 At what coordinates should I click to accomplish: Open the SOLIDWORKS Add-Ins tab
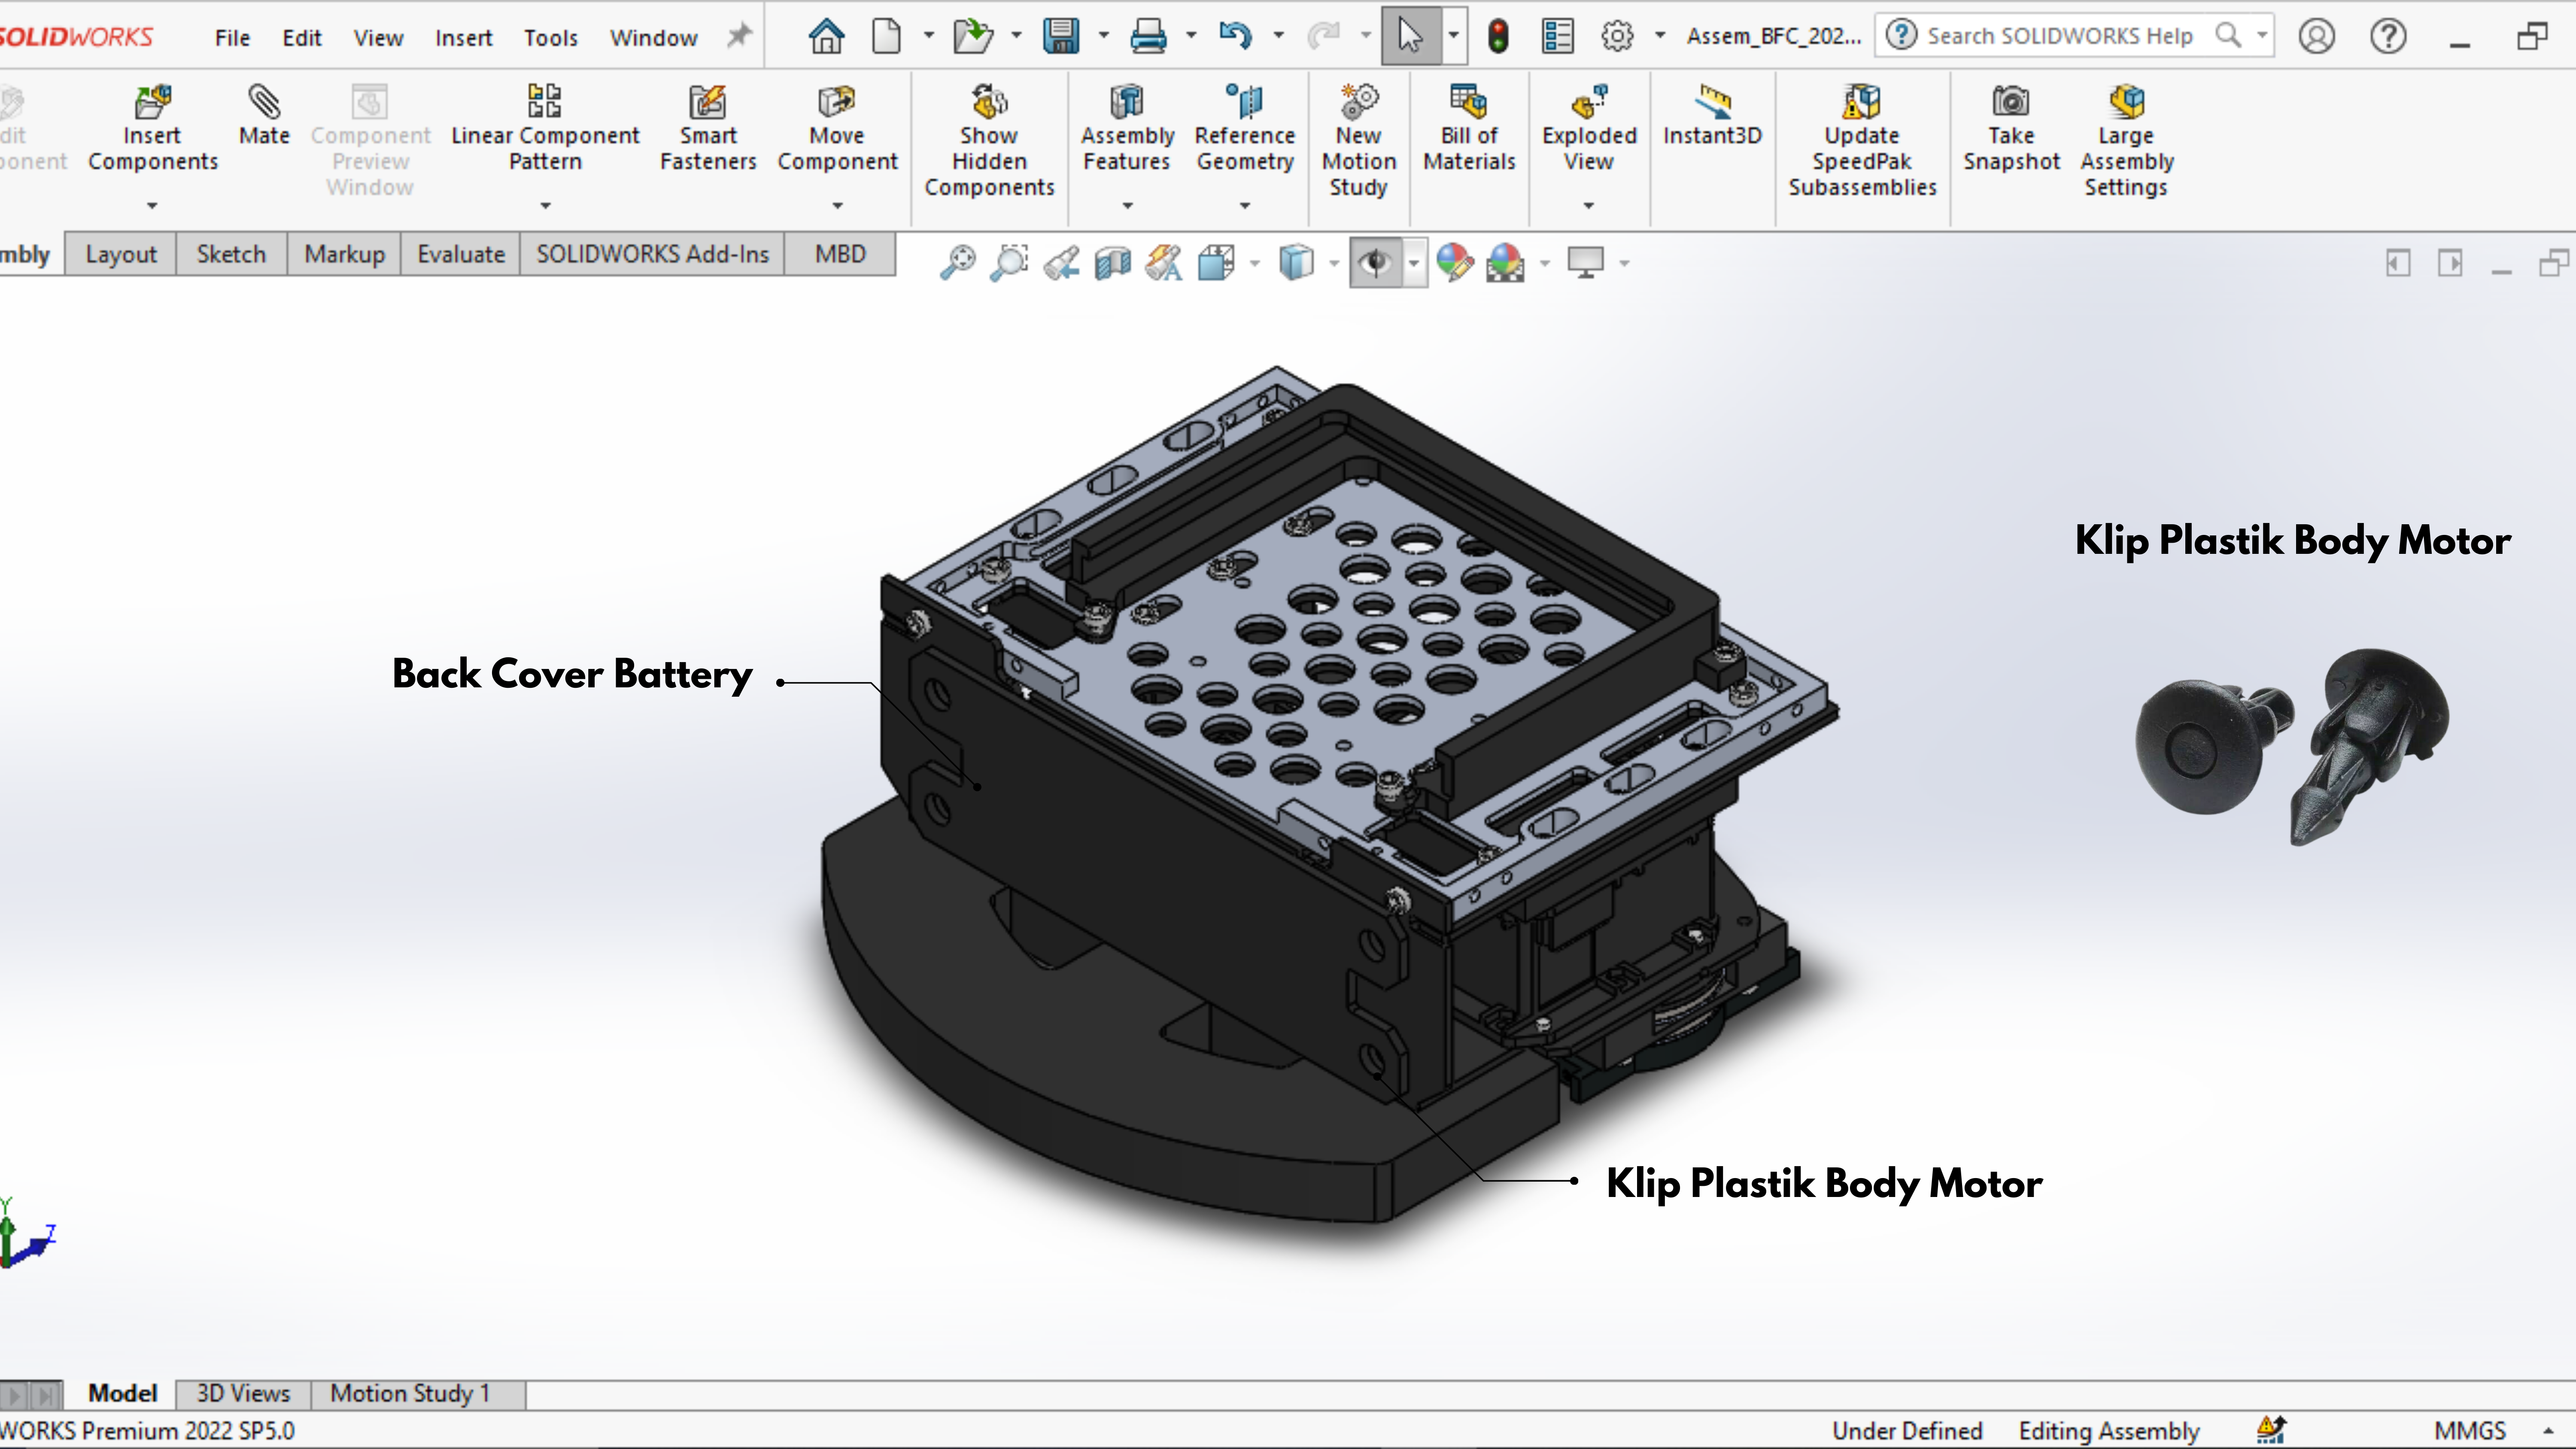pyautogui.click(x=653, y=254)
